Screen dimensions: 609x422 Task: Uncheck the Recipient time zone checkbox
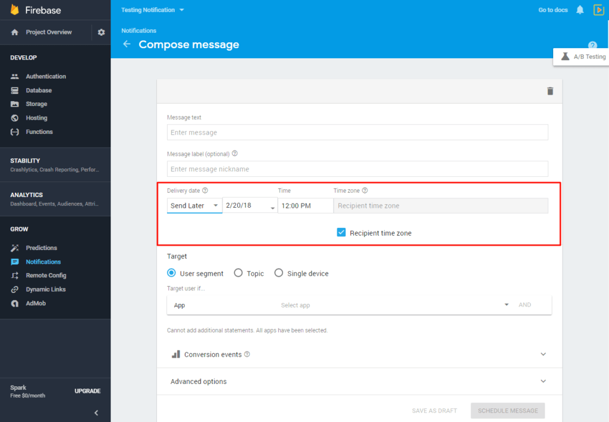point(341,232)
